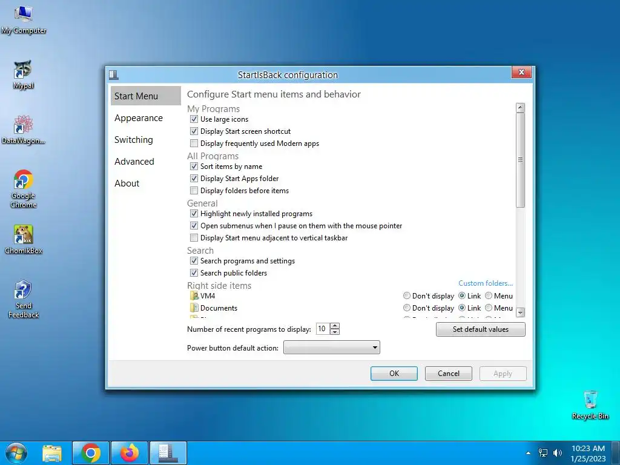Switch to the Start Menu section
The image size is (620, 465).
(145, 96)
